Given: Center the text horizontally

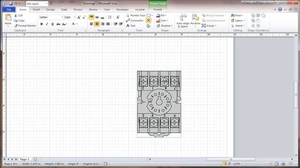Looking at the screenshot, I should (97, 24).
